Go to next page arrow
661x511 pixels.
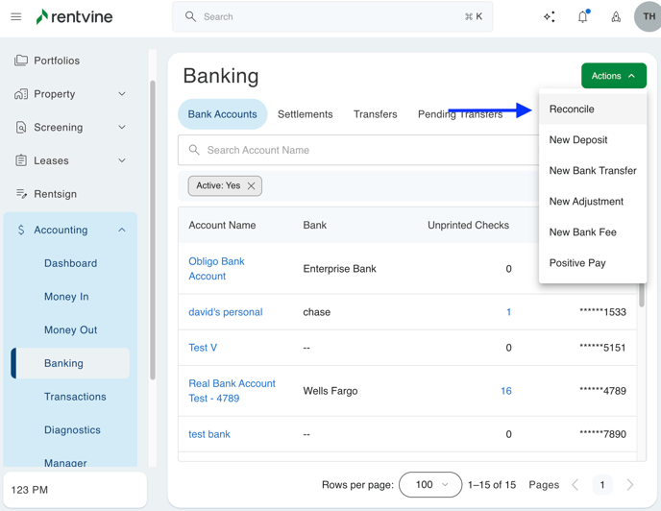coord(630,485)
